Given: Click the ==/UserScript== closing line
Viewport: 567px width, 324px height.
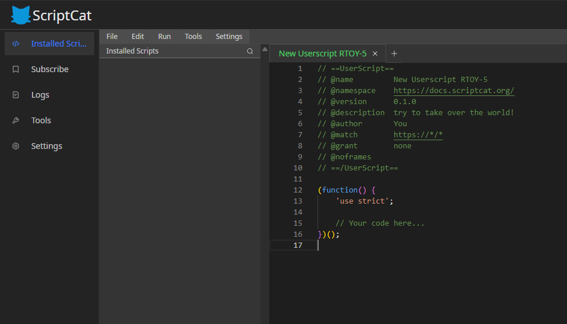Looking at the screenshot, I should (x=358, y=168).
